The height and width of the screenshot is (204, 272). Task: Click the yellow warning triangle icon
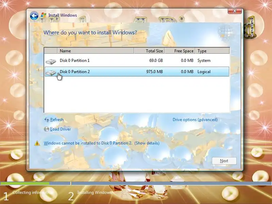[37, 143]
